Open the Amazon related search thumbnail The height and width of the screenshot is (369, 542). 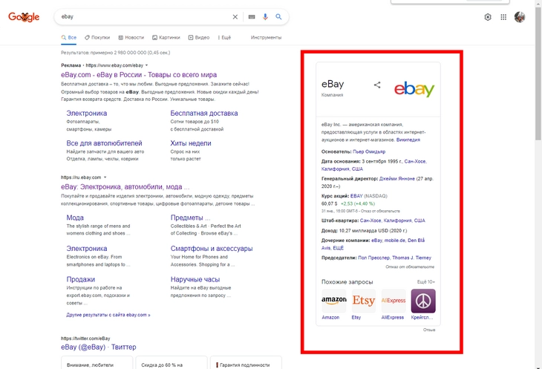click(x=333, y=301)
